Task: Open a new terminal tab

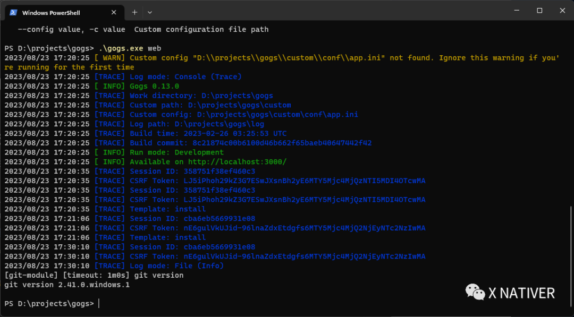Action: (134, 12)
